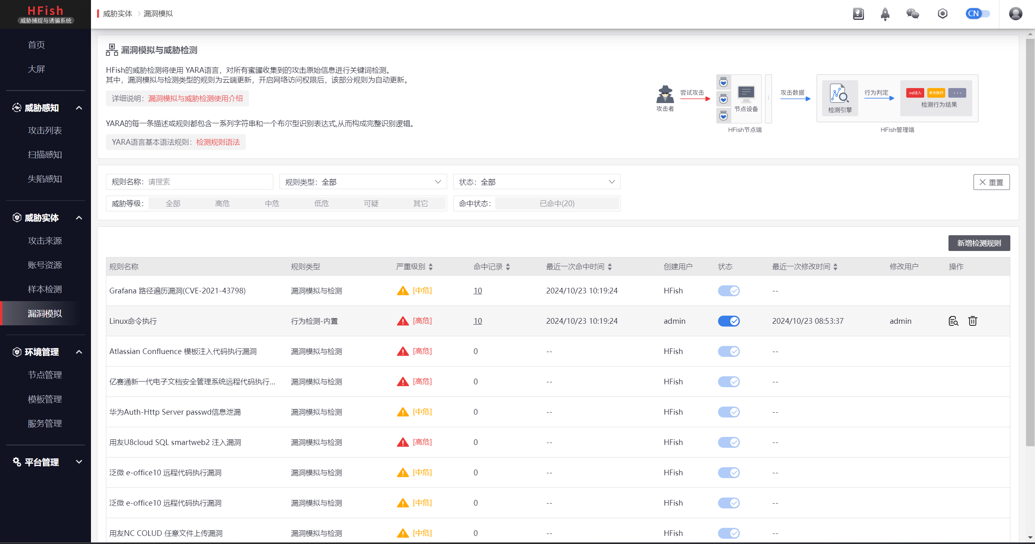Toggle status switch for Atlassian Confluence rule

point(729,351)
